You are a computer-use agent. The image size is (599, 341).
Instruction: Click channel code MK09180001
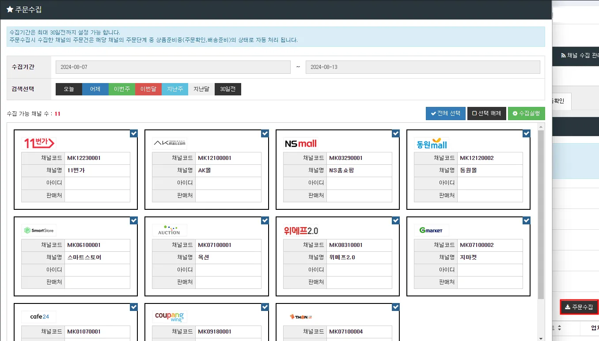(x=215, y=332)
